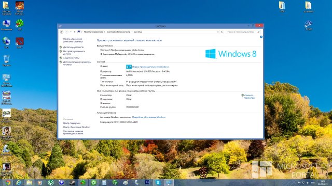Image resolution: width=332 pixels, height=186 pixels.
Task: Open the media player icon on the taskbar
Action: 40,182
